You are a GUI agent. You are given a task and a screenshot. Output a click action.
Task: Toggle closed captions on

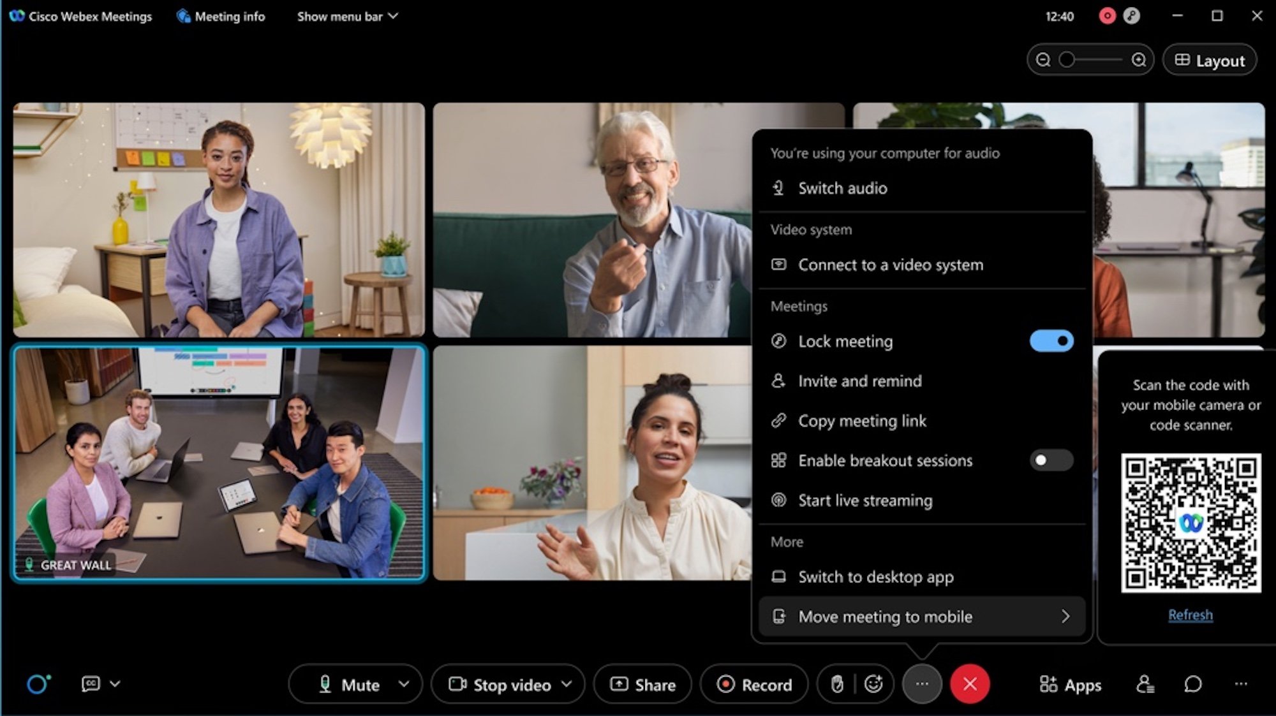coord(91,683)
